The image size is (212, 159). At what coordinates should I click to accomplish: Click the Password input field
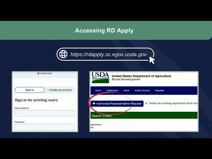pos(45,127)
